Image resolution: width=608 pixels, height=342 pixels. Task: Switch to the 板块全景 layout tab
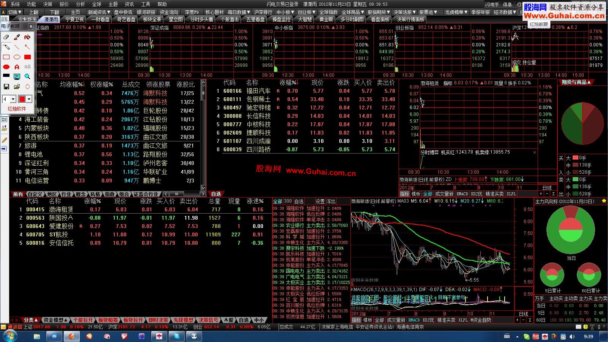pyautogui.click(x=152, y=19)
